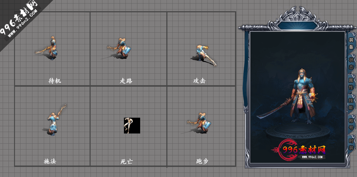Click the 待机 label text
357x177 pixels.
point(54,81)
